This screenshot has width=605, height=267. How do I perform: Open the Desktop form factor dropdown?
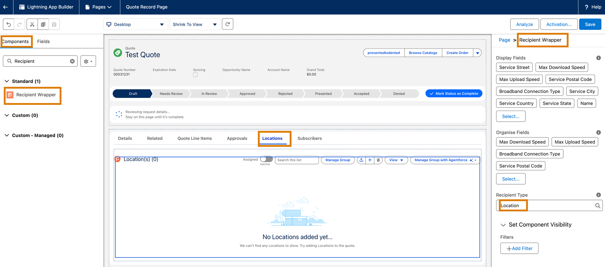pos(136,24)
